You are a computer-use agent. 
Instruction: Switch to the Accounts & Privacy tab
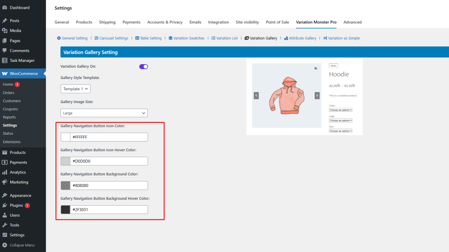[165, 22]
